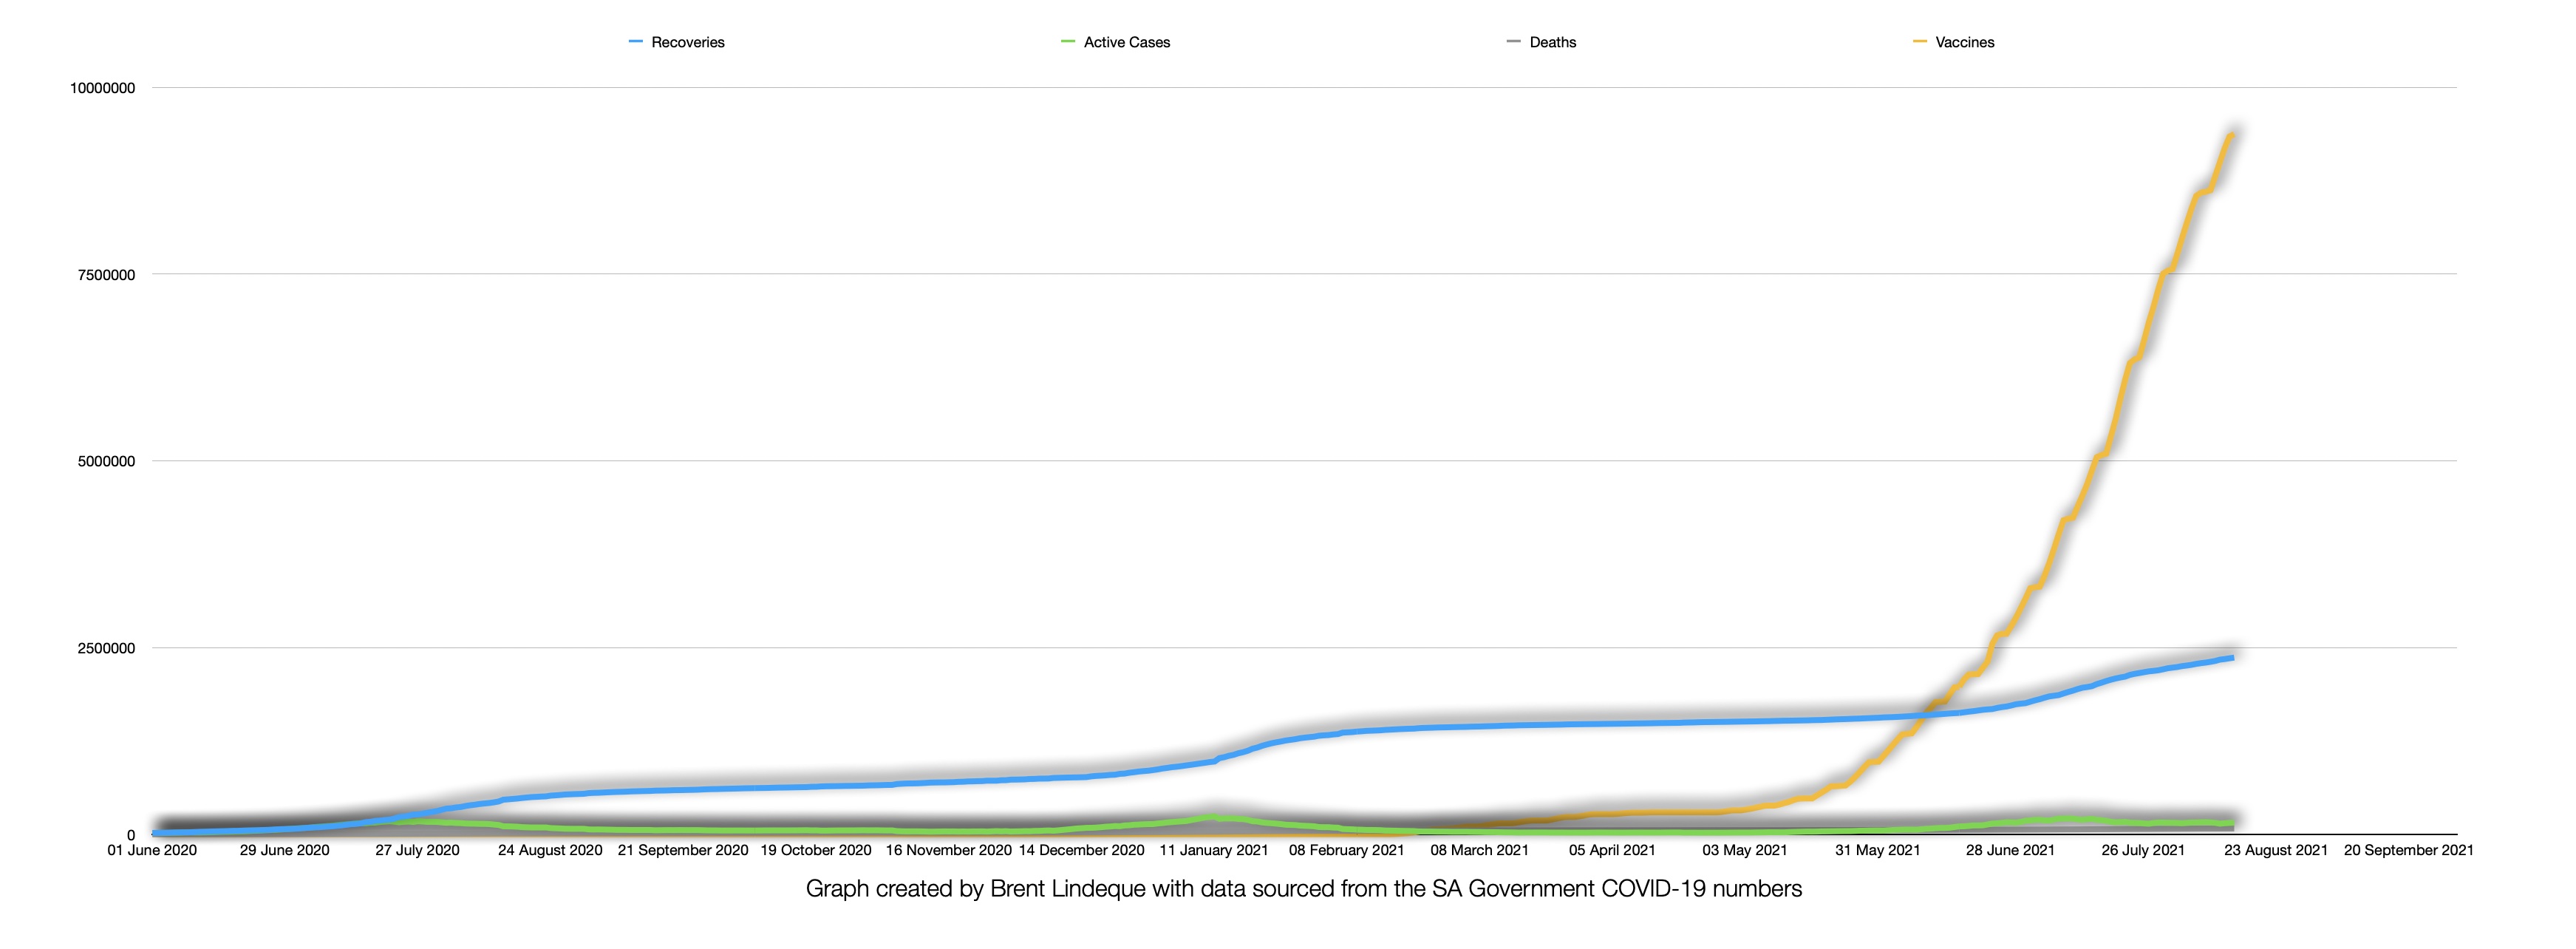Image resolution: width=2576 pixels, height=949 pixels.
Task: Click the peak of the yellow Vaccines line
Action: tap(2232, 135)
